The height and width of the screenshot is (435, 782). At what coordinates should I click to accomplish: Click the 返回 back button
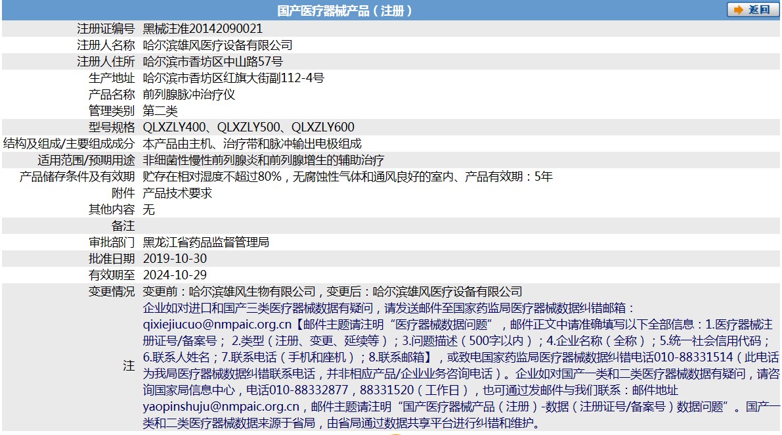(x=752, y=10)
